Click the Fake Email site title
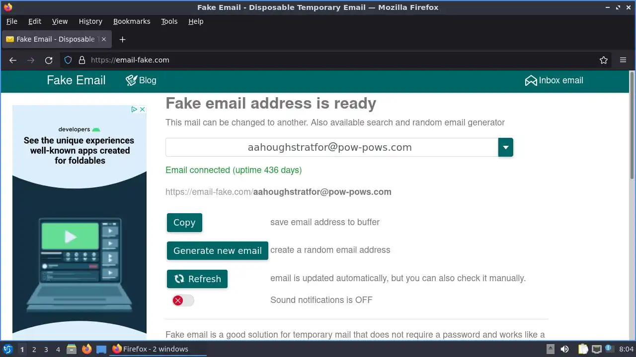Screen dimensions: 636x357 (x=76, y=80)
